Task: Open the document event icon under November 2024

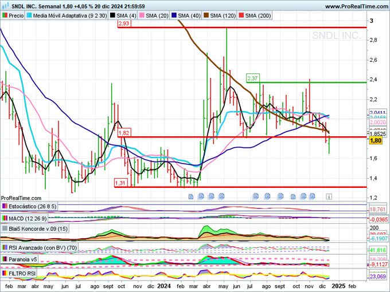Action: click(312, 196)
